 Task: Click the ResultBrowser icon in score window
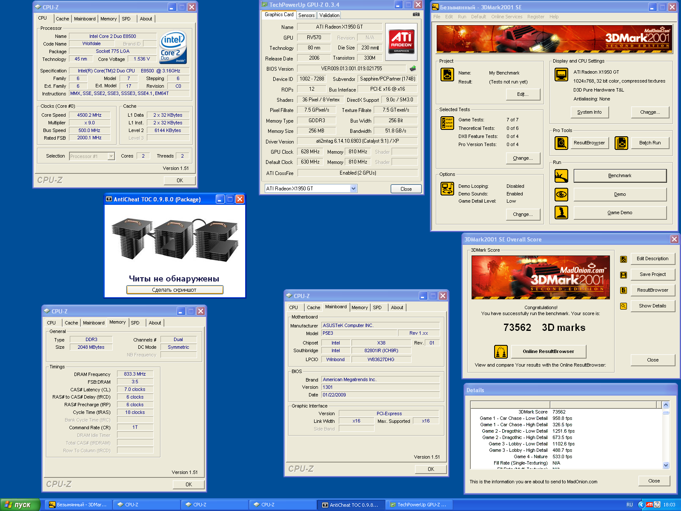(624, 290)
